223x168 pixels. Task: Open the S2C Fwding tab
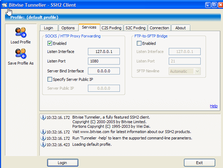(x=135, y=28)
